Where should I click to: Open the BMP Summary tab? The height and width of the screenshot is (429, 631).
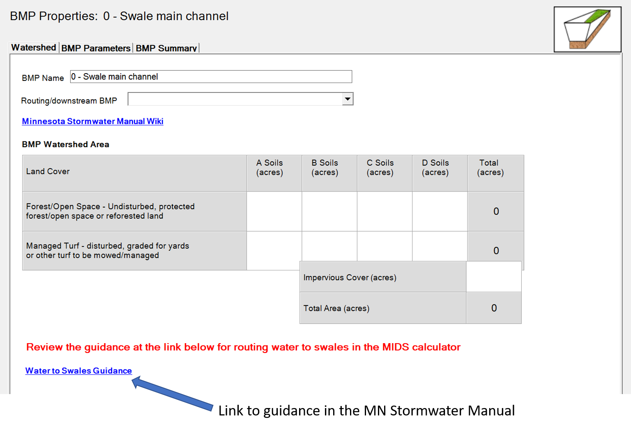coord(166,48)
